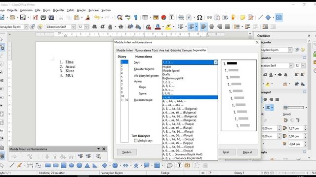Open sidebar font size dropdown

tap(303, 65)
